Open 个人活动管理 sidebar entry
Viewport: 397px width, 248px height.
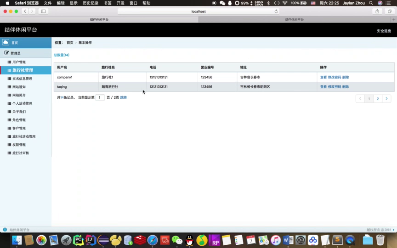tap(22, 103)
